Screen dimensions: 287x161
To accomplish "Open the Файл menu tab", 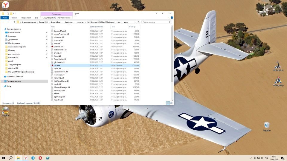I will [x=4, y=18].
